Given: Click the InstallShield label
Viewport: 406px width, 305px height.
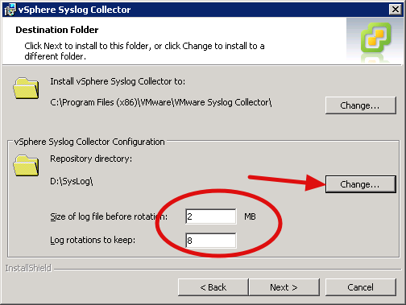Looking at the screenshot, I should click(x=28, y=268).
